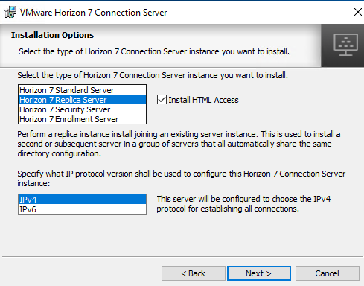Click the replica instance description paragraph
The image size is (364, 286).
(179, 144)
